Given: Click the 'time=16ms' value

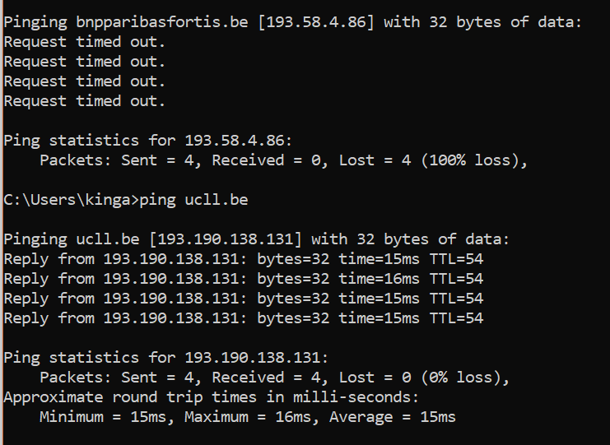Looking at the screenshot, I should point(379,279).
